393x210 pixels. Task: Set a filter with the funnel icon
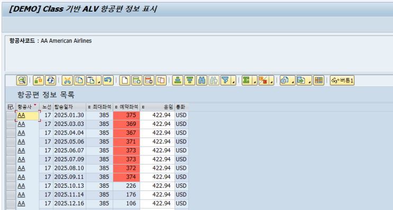[225, 80]
